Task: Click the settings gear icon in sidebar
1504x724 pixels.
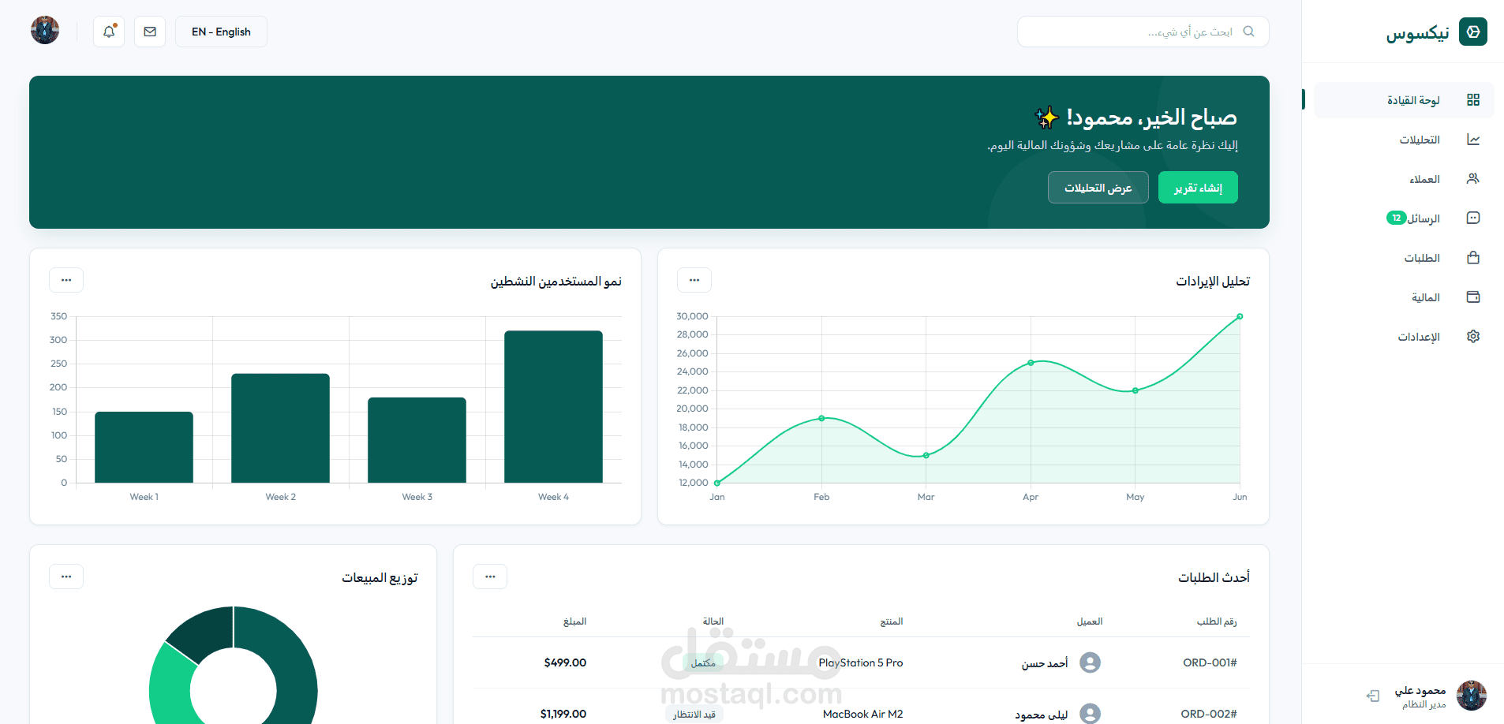Action: (1473, 337)
